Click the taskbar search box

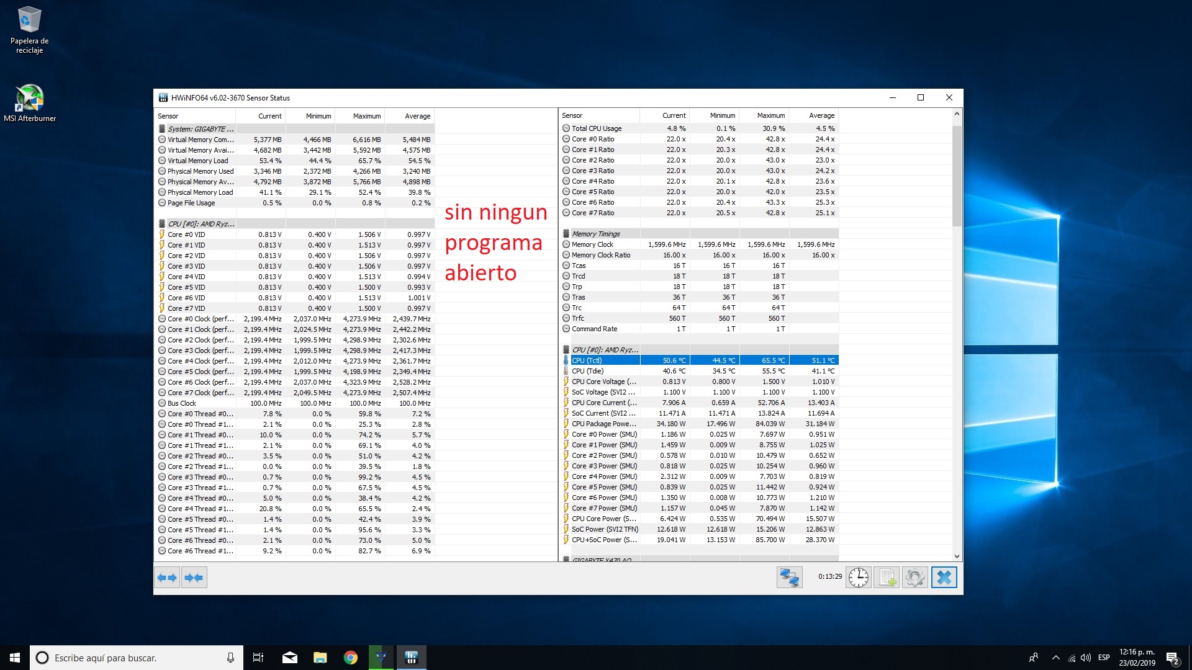coord(137,658)
